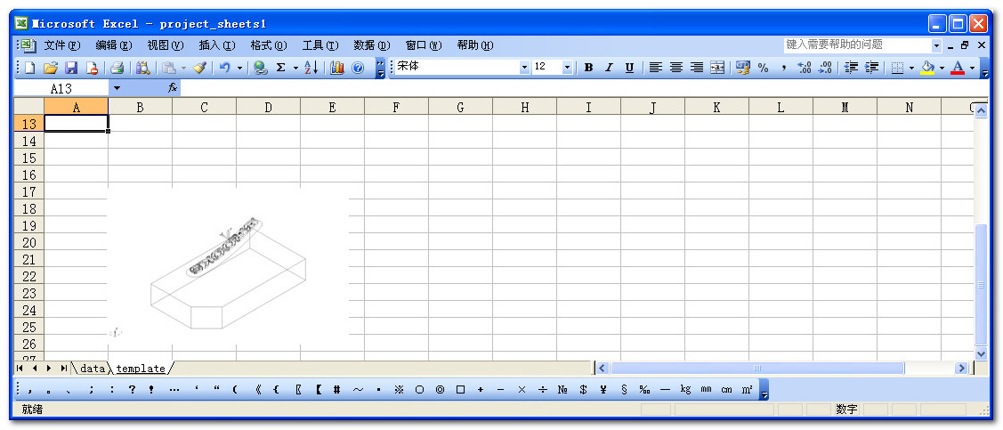Print the worksheet using the printer icon

(x=117, y=68)
